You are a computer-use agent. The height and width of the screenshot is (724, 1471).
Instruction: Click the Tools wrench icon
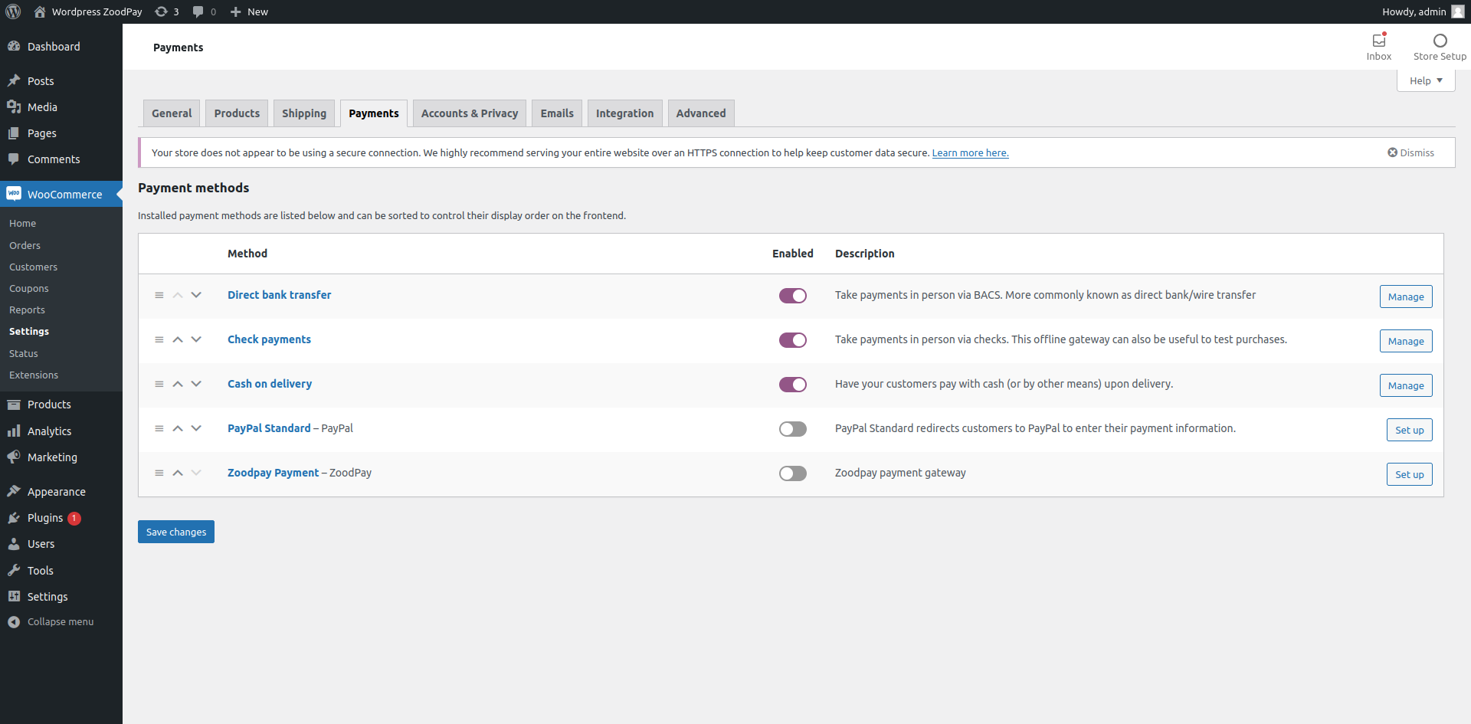pyautogui.click(x=14, y=570)
